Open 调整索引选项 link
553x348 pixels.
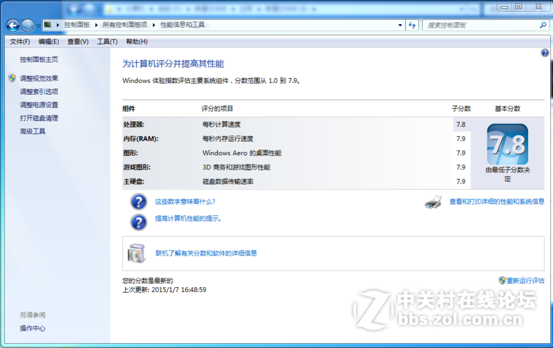39,92
